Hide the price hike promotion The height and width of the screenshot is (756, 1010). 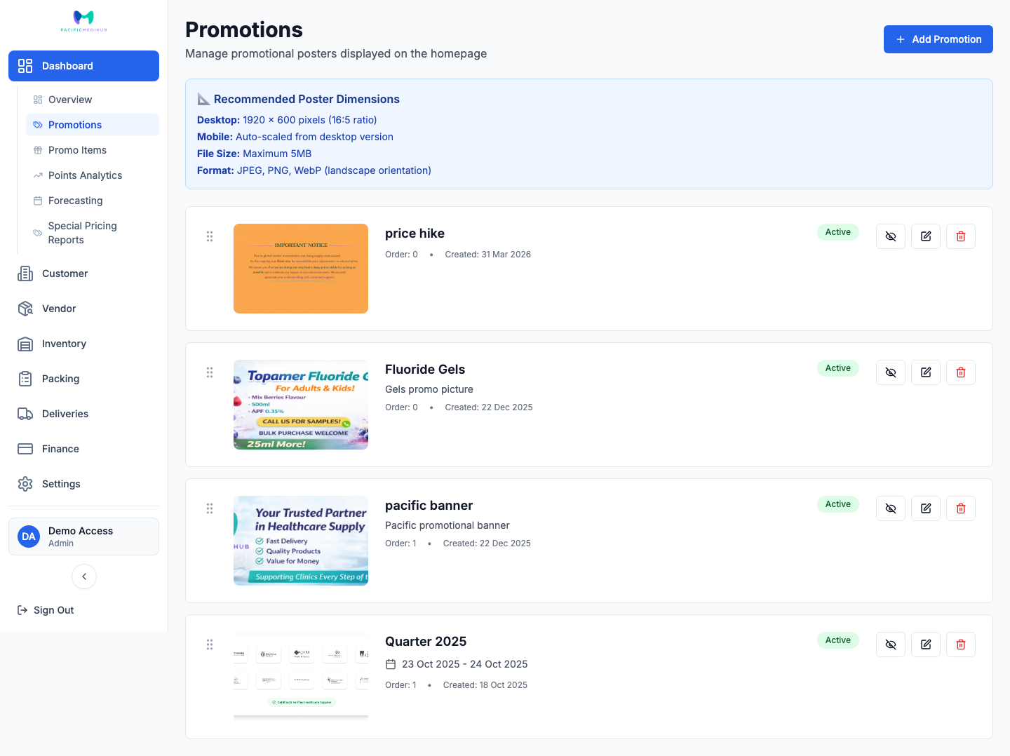click(x=891, y=236)
